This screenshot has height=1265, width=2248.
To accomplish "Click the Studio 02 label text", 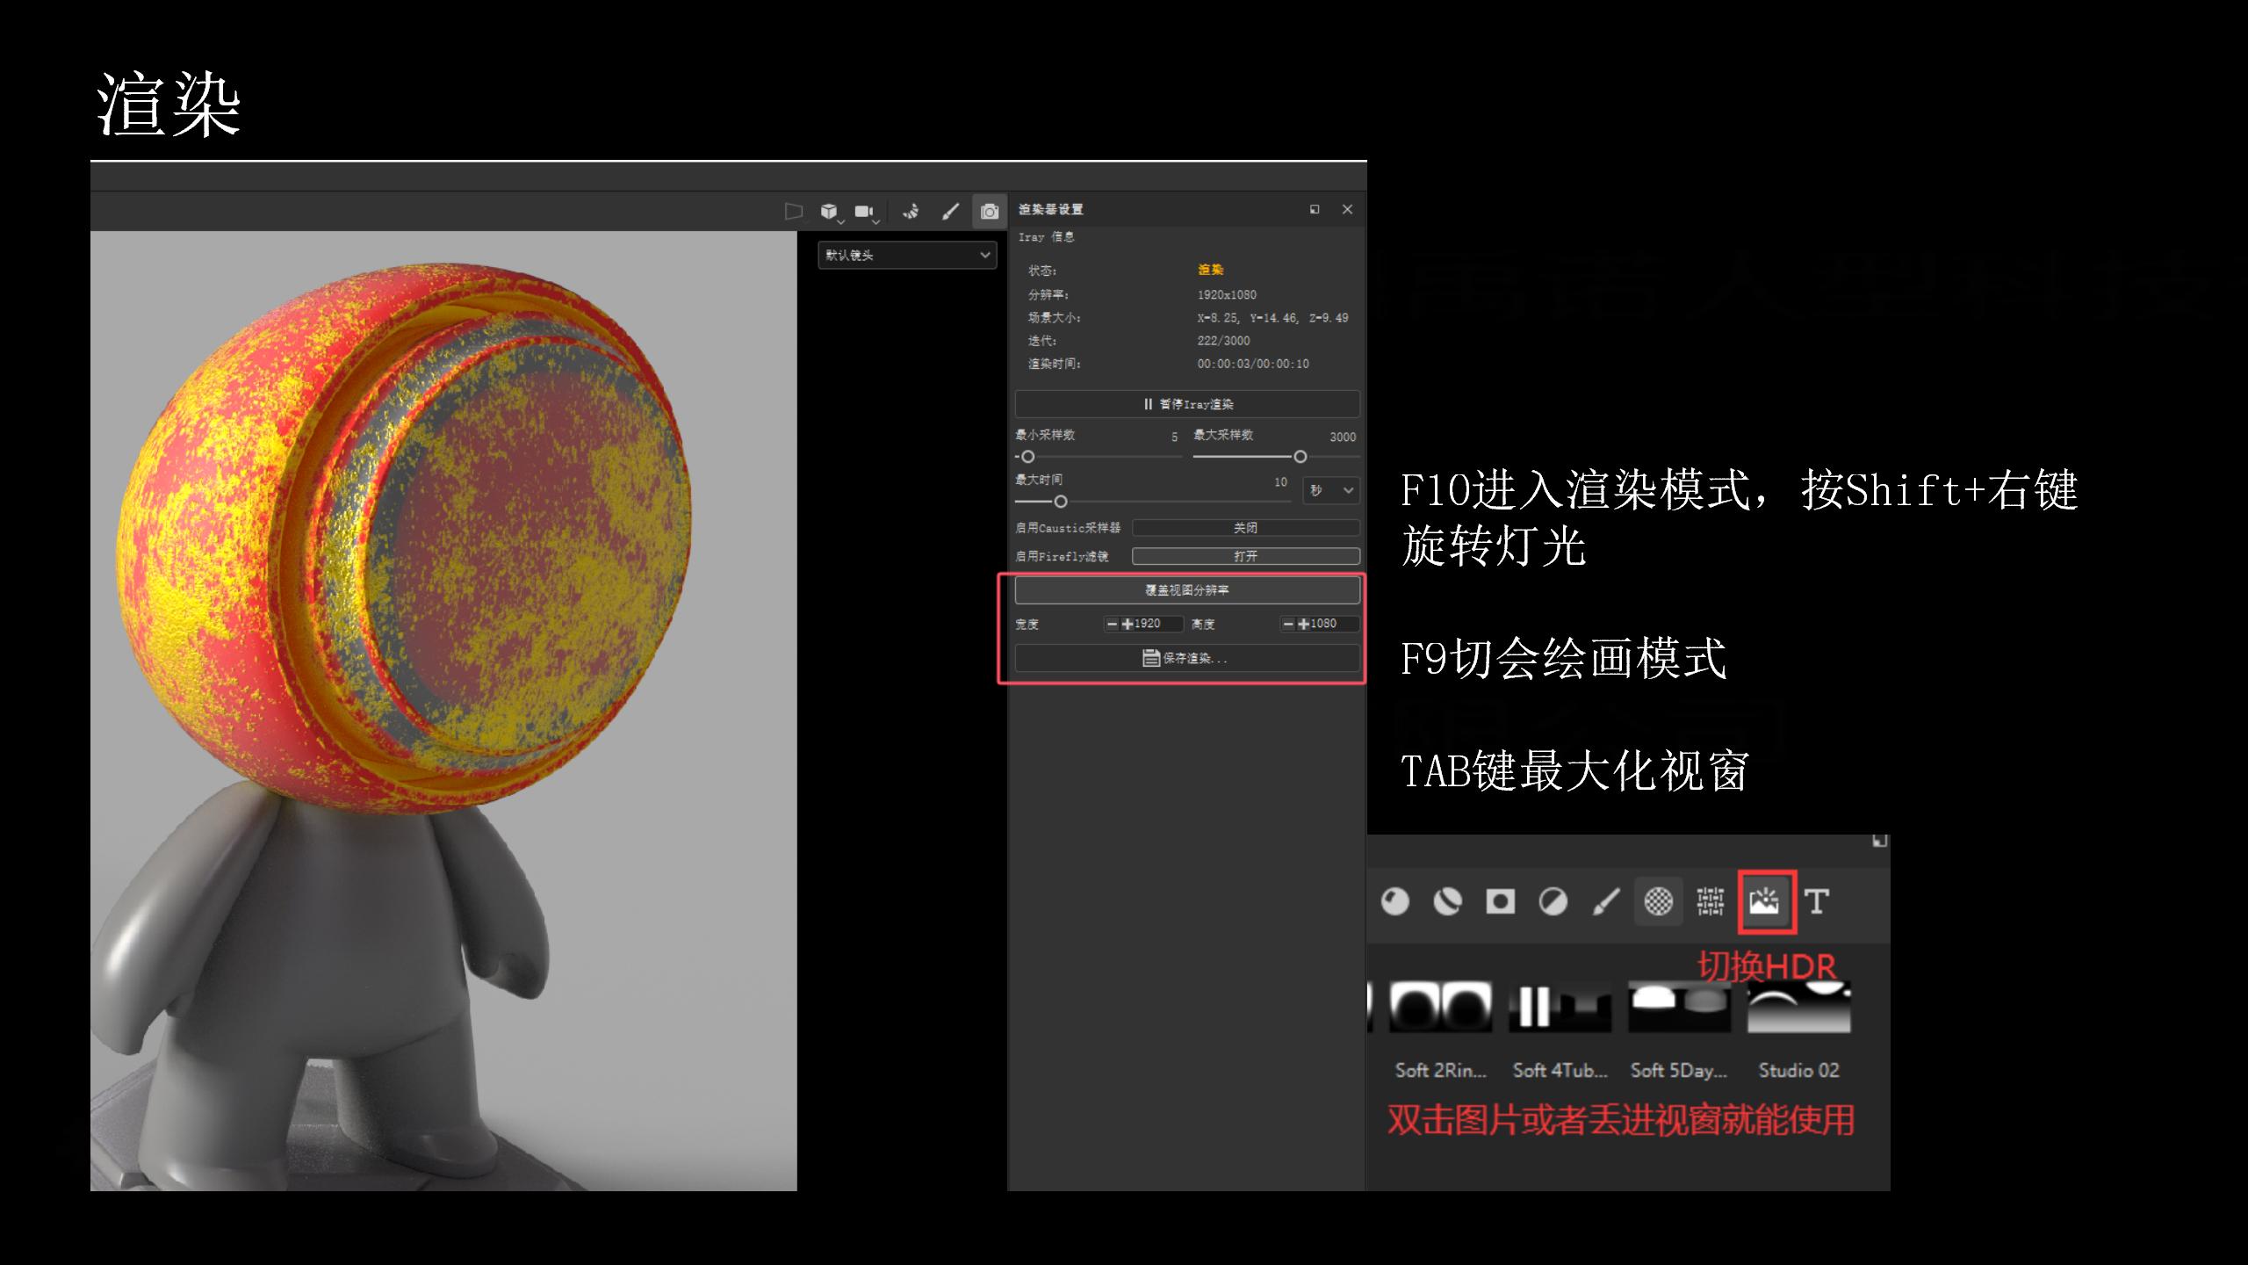I will (x=1798, y=1071).
